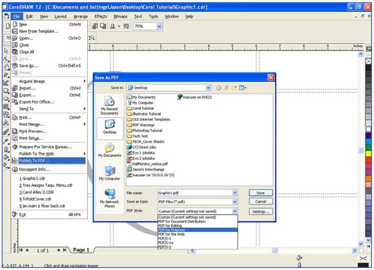Expand the Acquire Image submenu
This screenshot has width=374, height=270.
49,81
